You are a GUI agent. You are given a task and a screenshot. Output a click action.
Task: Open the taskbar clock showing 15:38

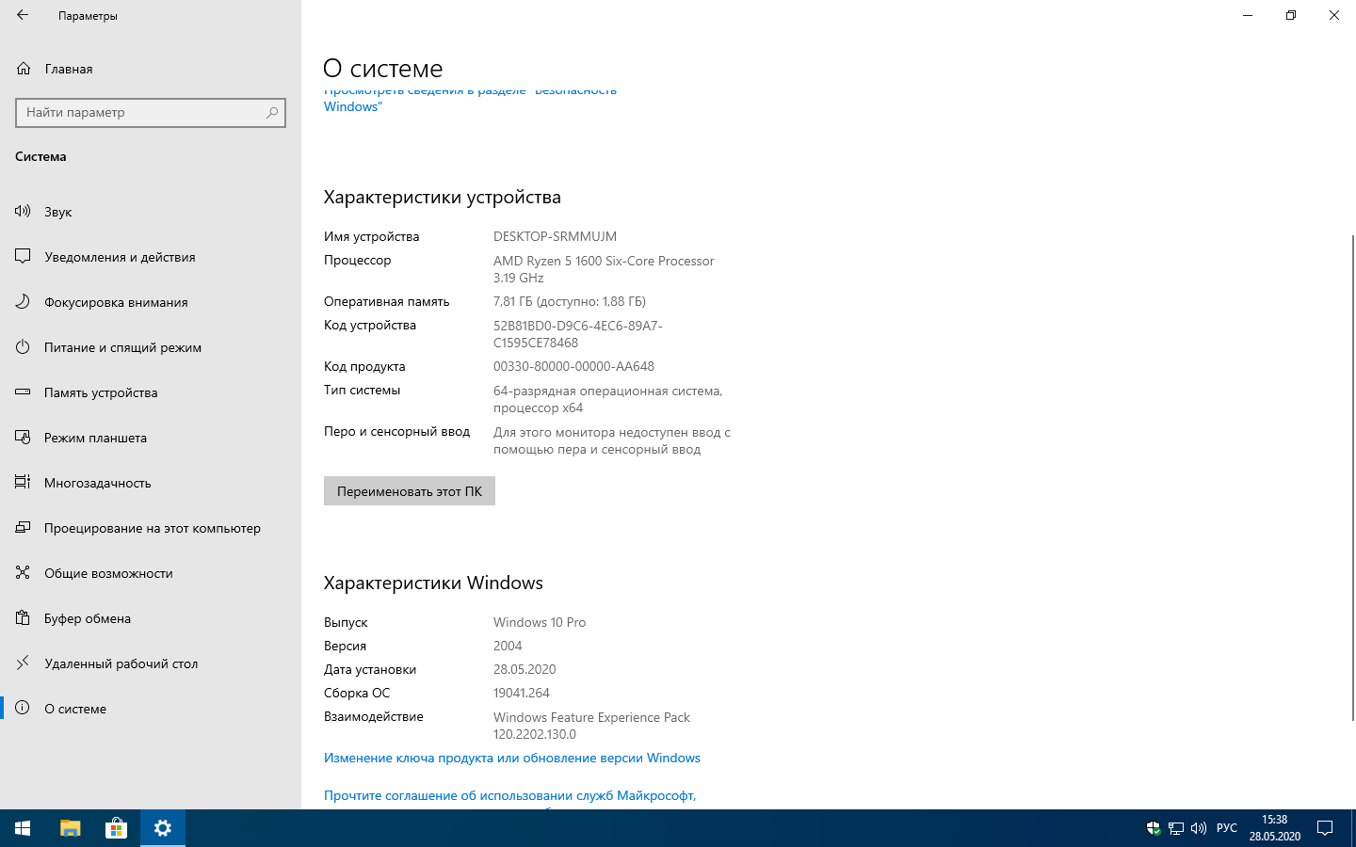tap(1275, 828)
